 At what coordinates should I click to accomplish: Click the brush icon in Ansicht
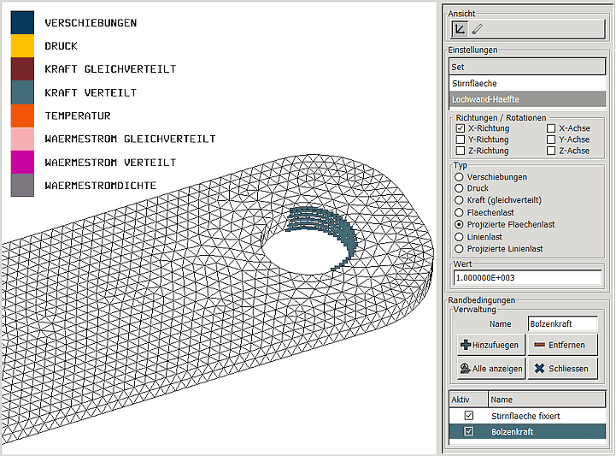coord(477,29)
